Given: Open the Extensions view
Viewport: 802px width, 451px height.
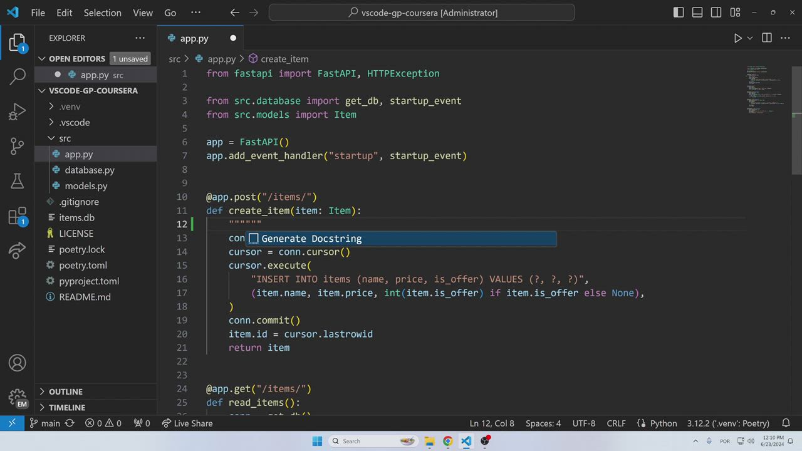Looking at the screenshot, I should point(17,216).
